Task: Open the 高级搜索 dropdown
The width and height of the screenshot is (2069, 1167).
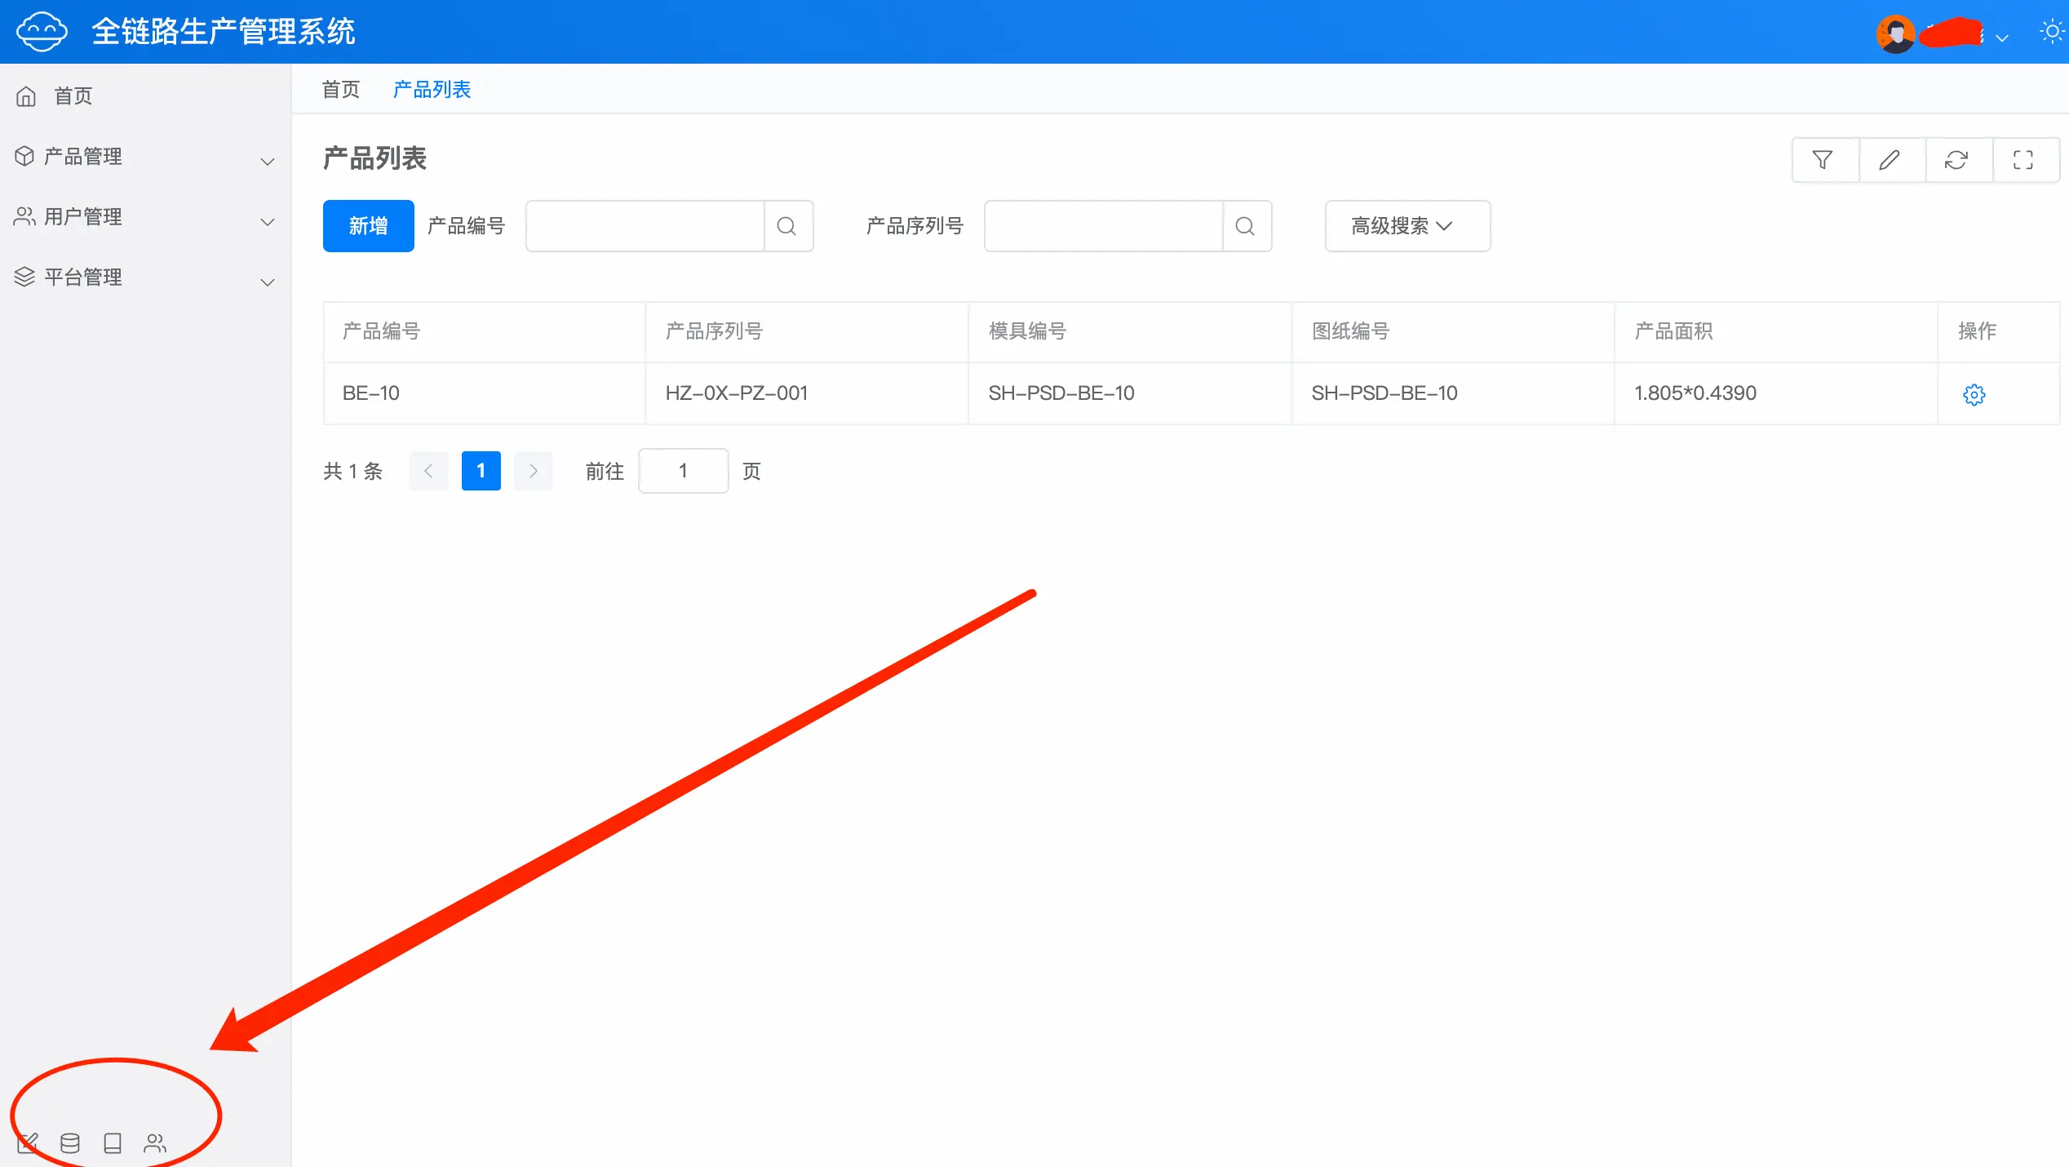Action: click(1407, 226)
